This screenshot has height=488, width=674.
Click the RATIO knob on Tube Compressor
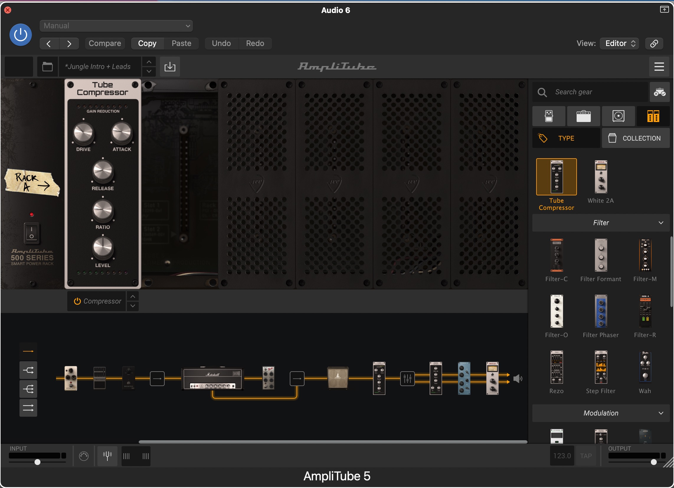[x=102, y=210]
